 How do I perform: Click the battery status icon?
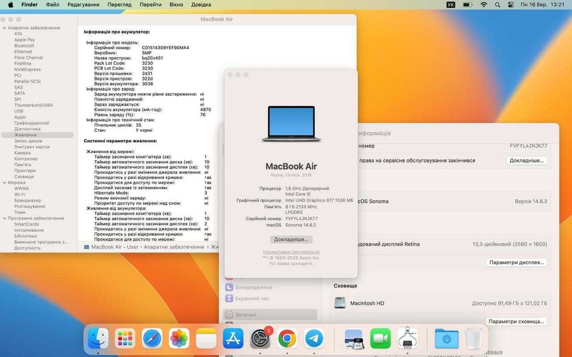[468, 5]
